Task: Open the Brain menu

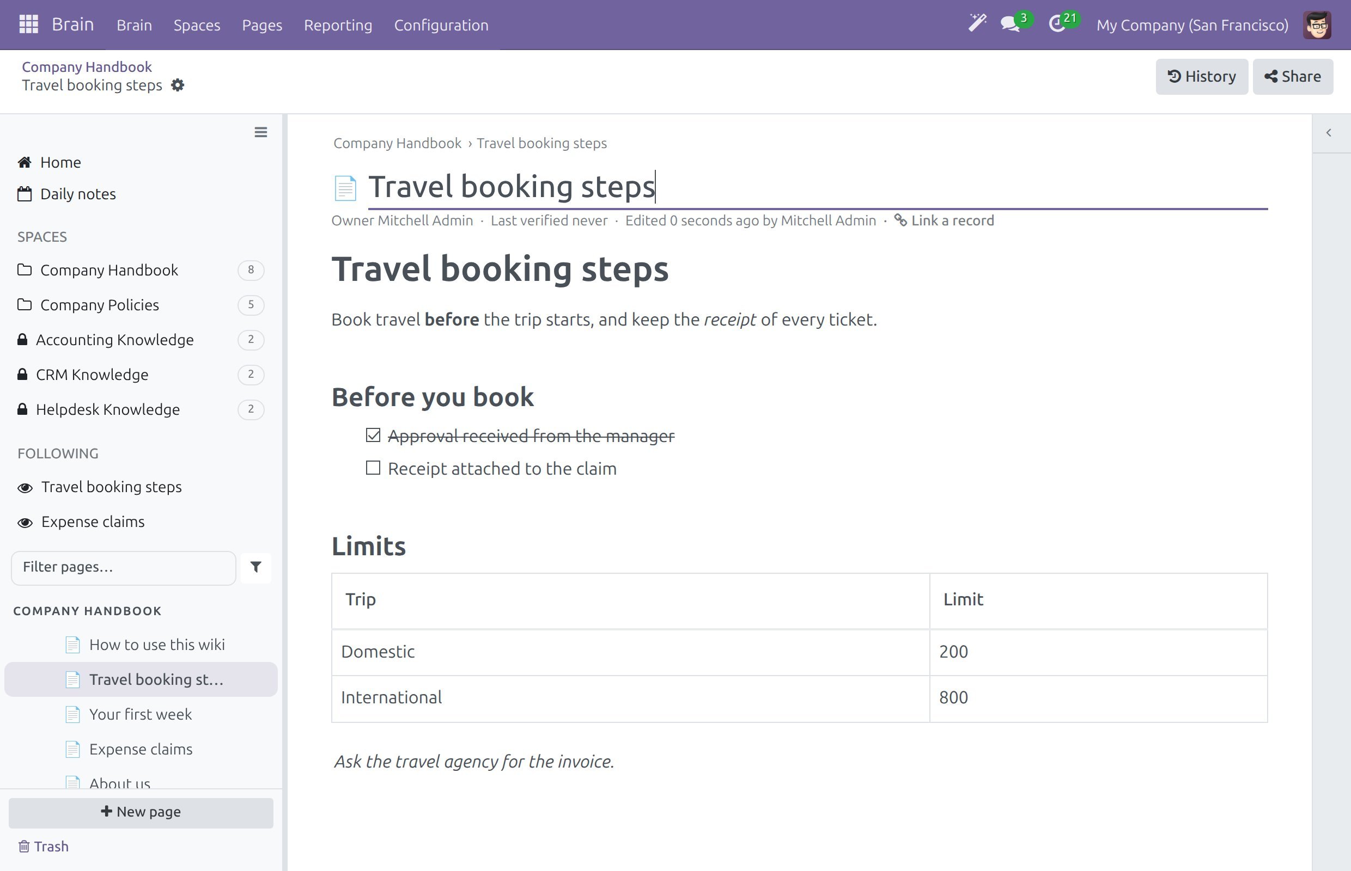Action: click(x=134, y=25)
